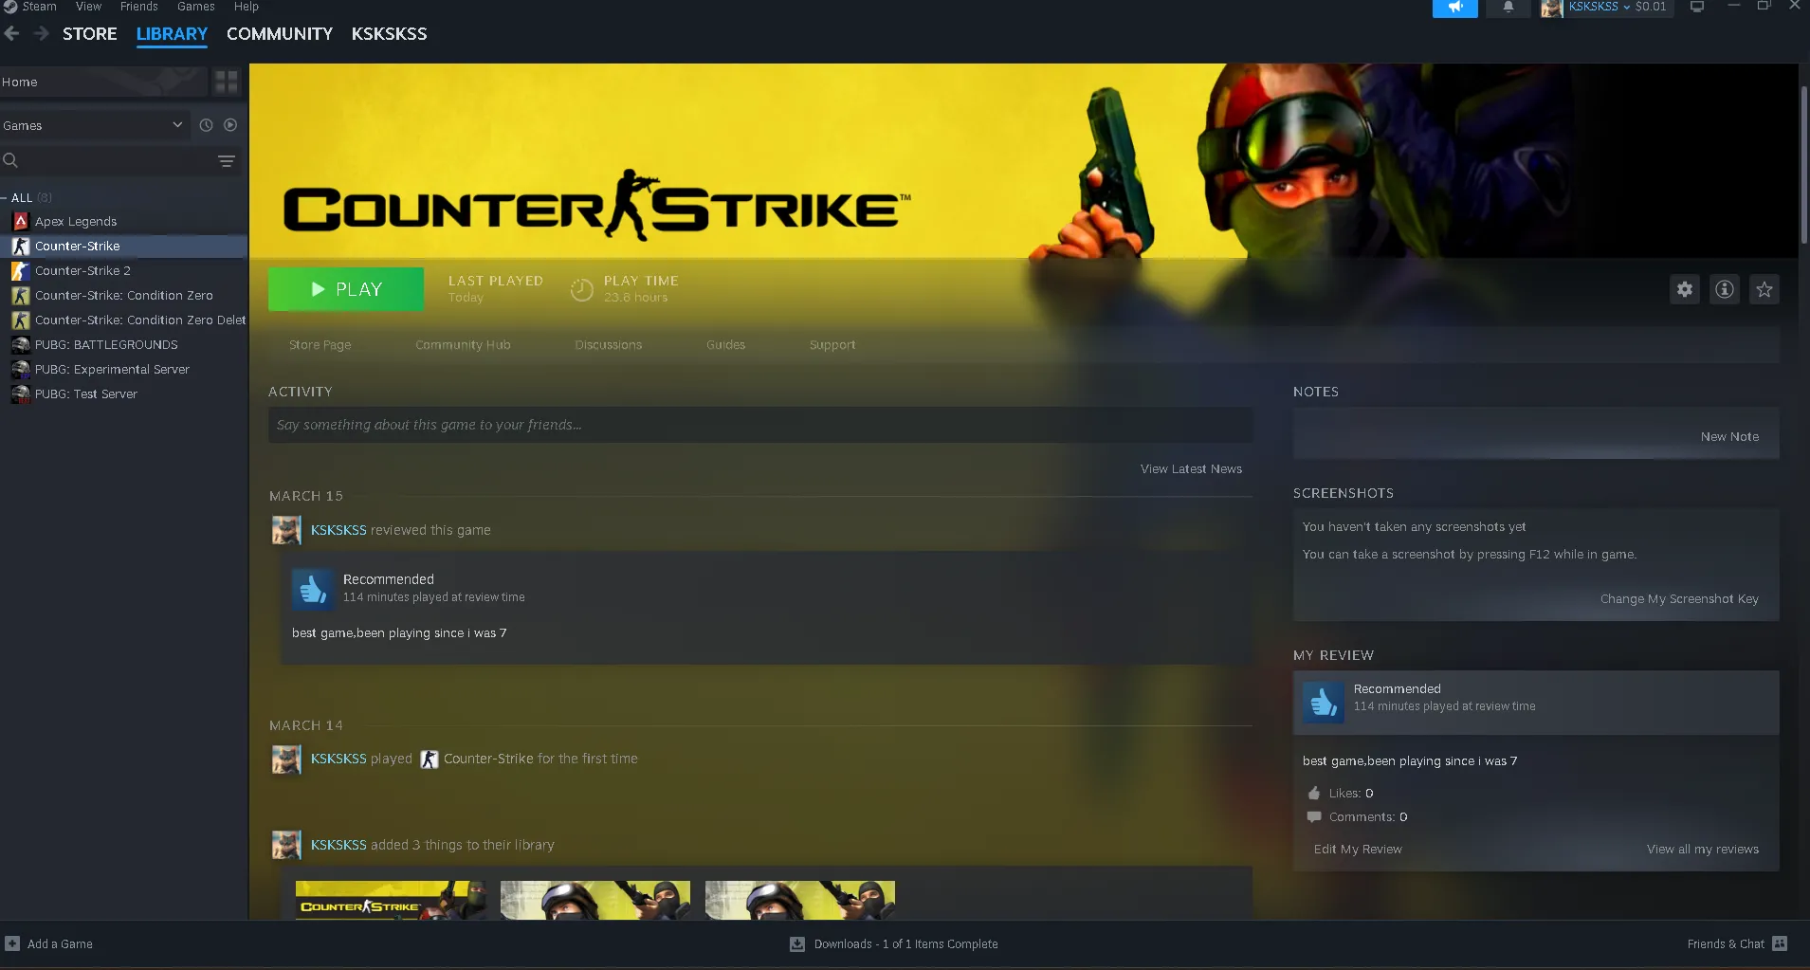
Task: Click the vertical scrollbar on the right
Action: click(x=1803, y=166)
